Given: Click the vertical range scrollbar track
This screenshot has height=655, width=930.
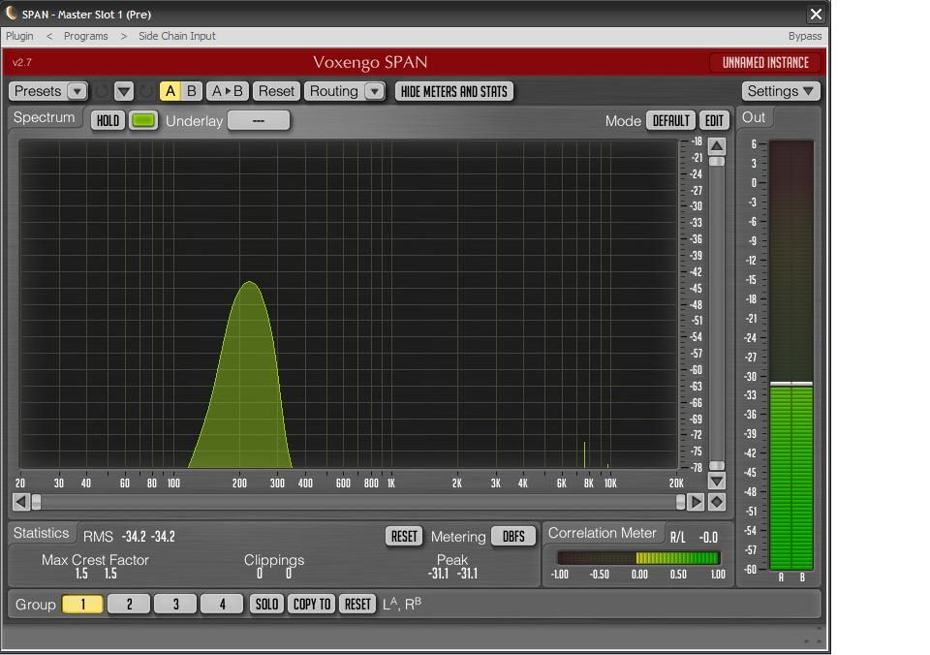Looking at the screenshot, I should click(717, 313).
